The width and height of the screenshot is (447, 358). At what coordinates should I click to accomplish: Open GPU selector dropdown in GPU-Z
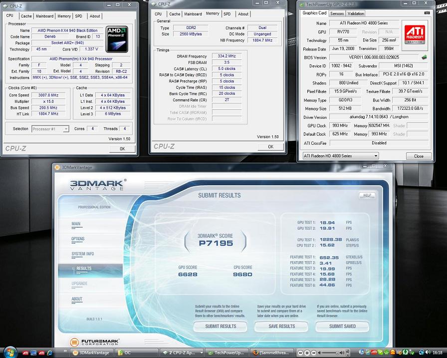[340, 156]
